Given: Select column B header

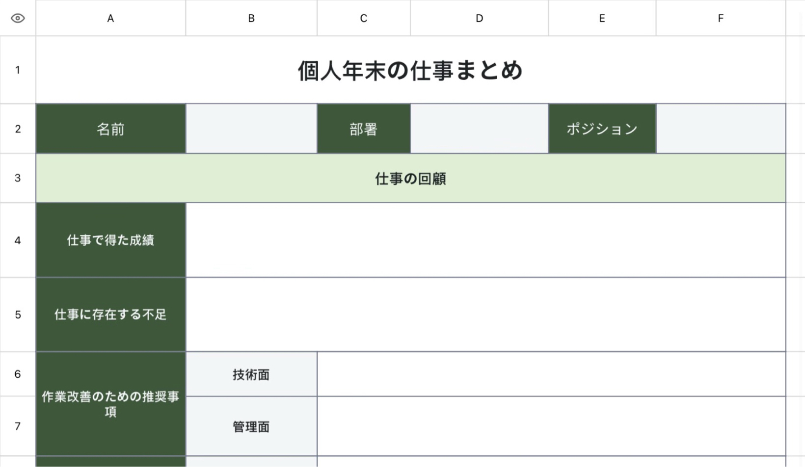Looking at the screenshot, I should (251, 18).
